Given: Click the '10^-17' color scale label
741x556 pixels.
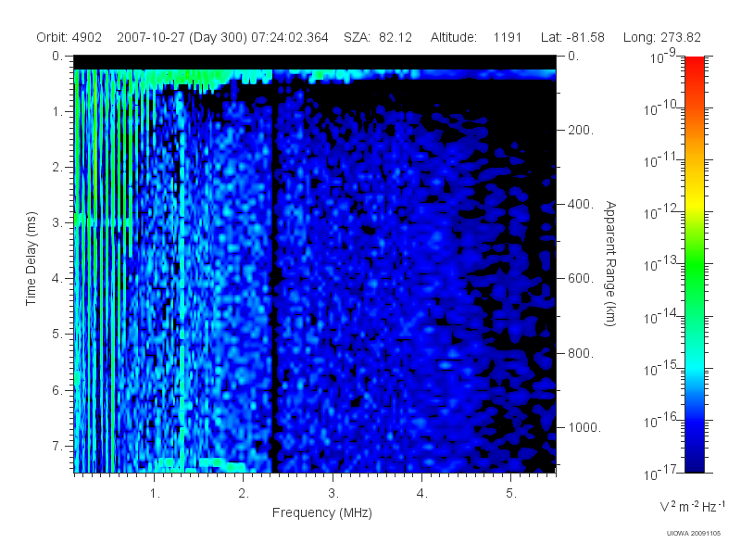Looking at the screenshot, I should pyautogui.click(x=660, y=473).
